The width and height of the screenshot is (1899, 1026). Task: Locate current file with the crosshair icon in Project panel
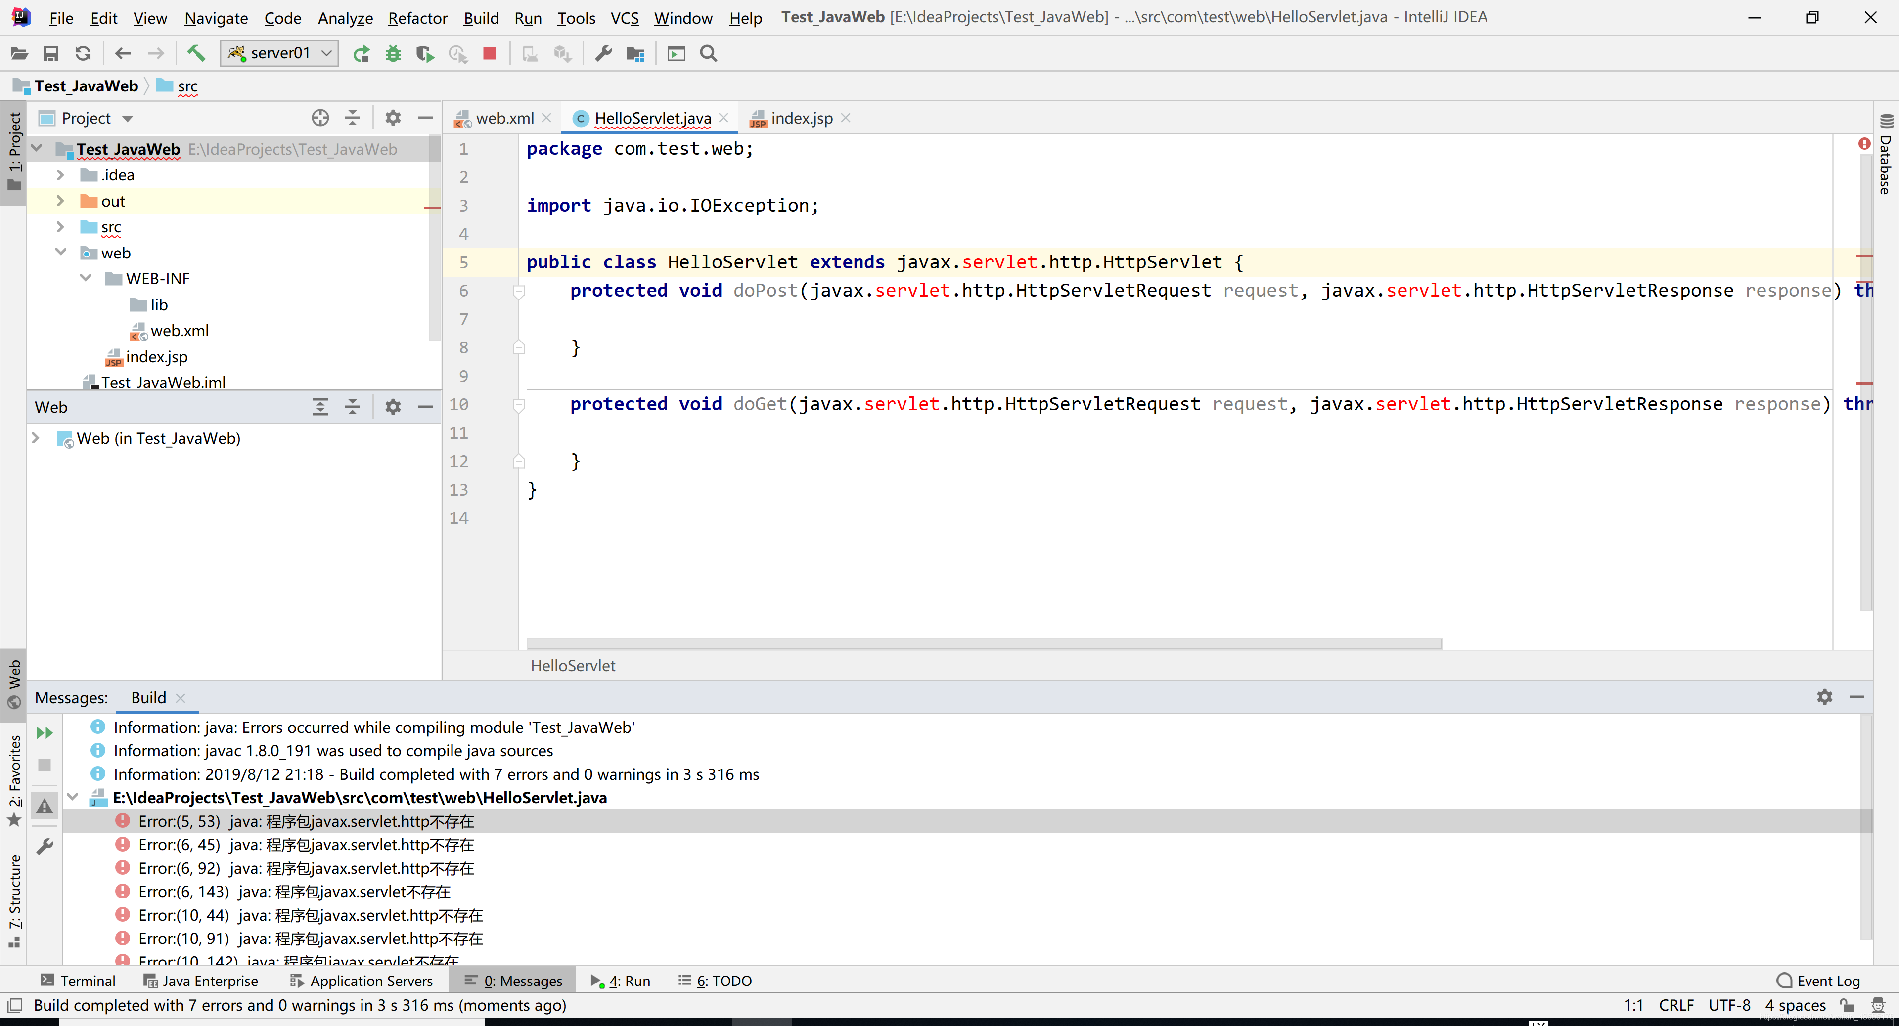[320, 118]
